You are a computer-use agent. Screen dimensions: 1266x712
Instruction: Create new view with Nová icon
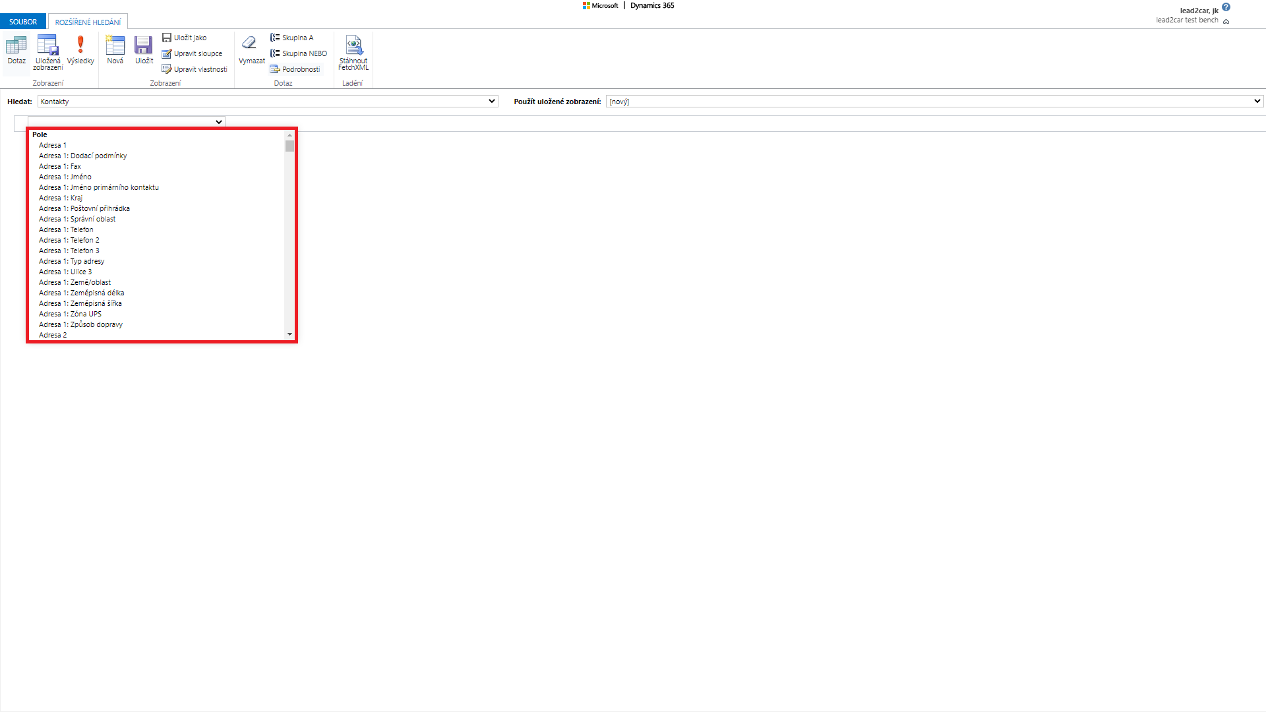115,45
